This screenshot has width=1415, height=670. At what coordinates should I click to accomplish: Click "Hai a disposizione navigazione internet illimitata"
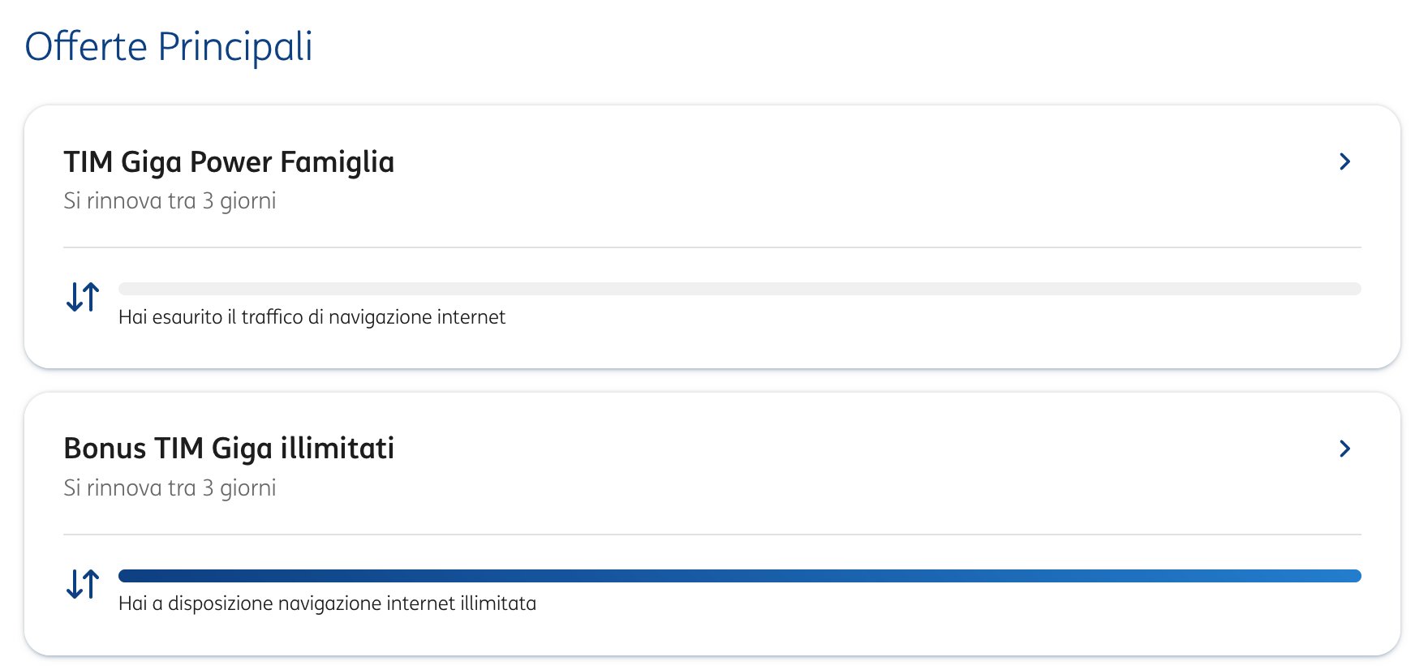327,603
